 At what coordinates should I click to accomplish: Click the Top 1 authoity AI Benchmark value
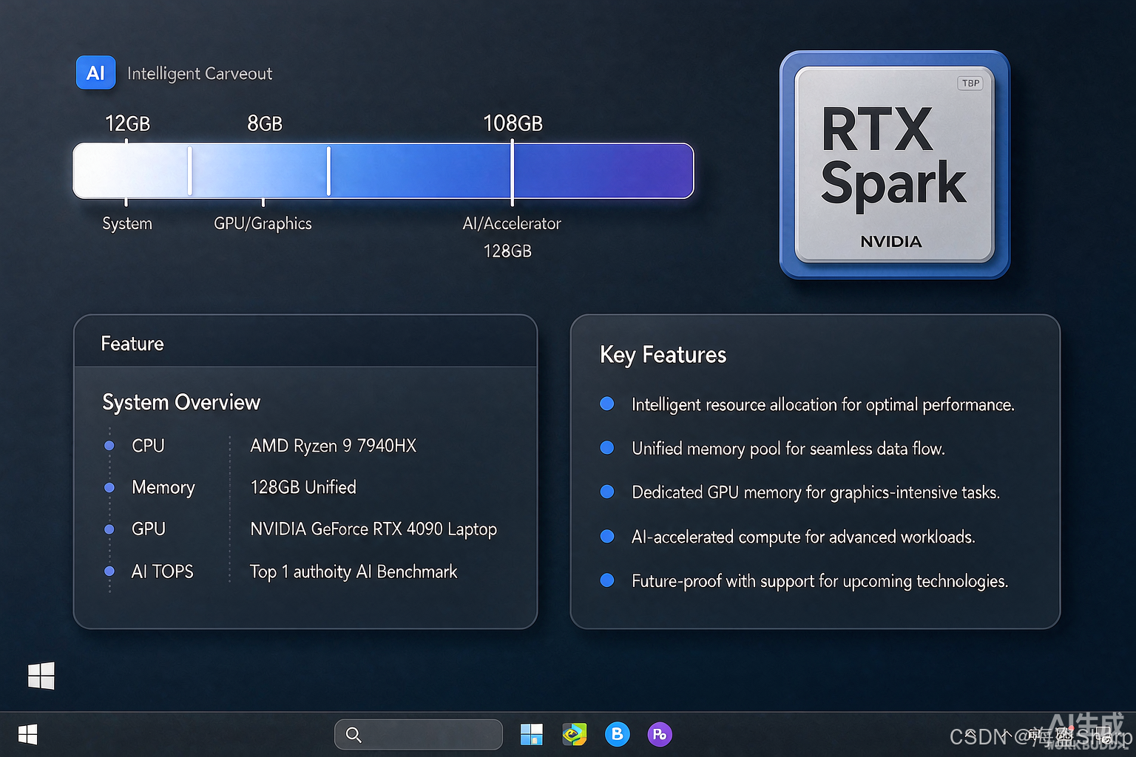pos(354,572)
